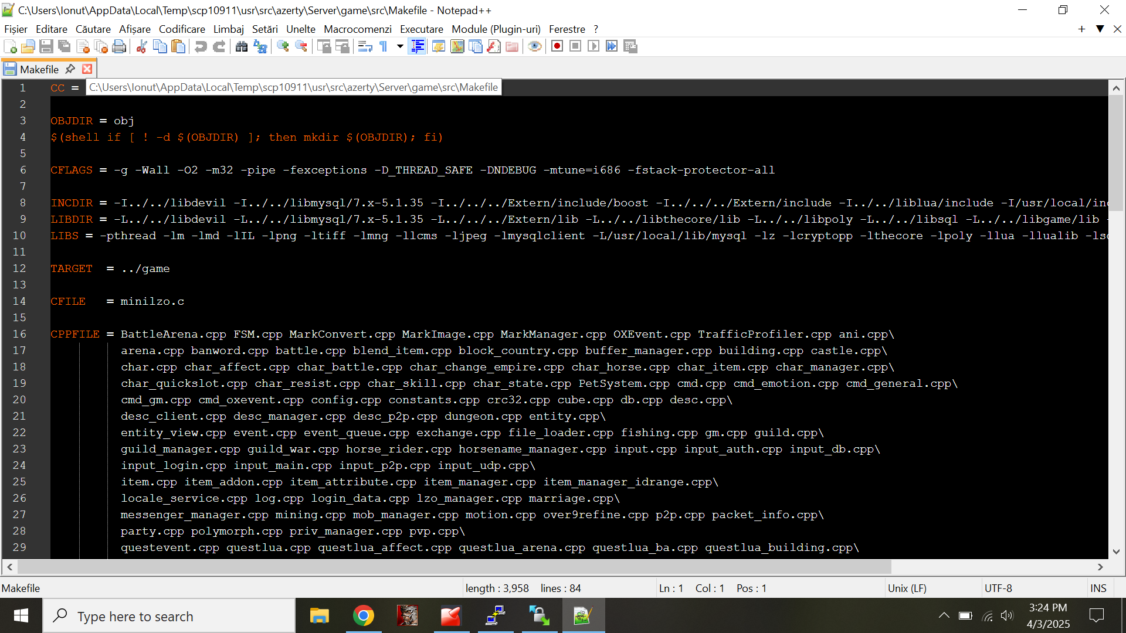Toggle monitoring eye icon in toolbar
The height and width of the screenshot is (633, 1126).
(x=534, y=46)
